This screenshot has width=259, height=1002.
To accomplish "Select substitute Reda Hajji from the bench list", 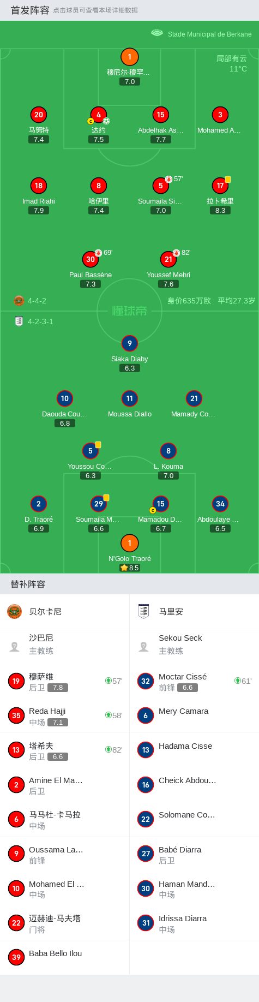I will 64,715.
